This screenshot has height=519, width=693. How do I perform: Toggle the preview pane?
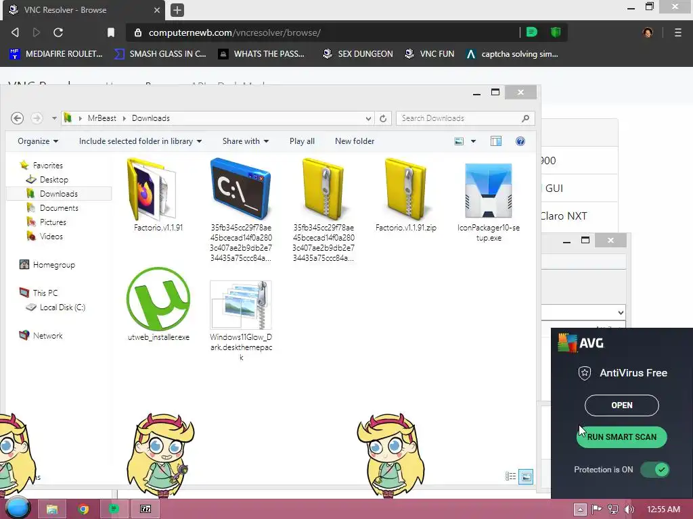click(x=496, y=141)
